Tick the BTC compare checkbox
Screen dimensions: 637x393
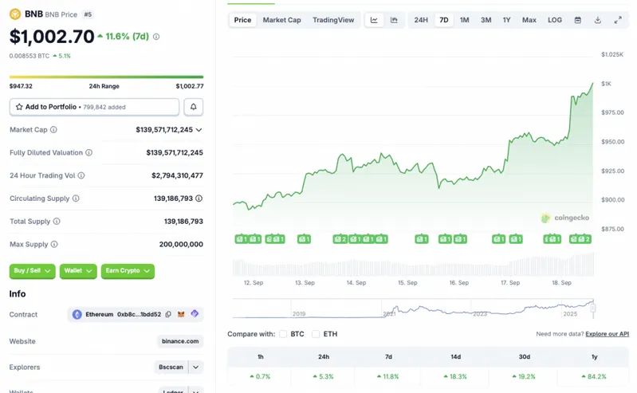click(283, 334)
